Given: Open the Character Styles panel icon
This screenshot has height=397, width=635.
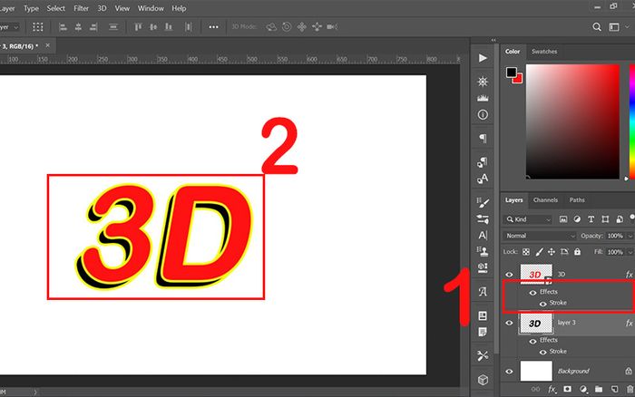Looking at the screenshot, I should [483, 179].
